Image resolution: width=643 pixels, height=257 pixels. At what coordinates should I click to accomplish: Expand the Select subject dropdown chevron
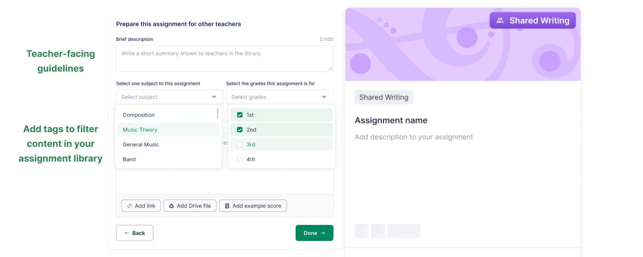tap(214, 97)
